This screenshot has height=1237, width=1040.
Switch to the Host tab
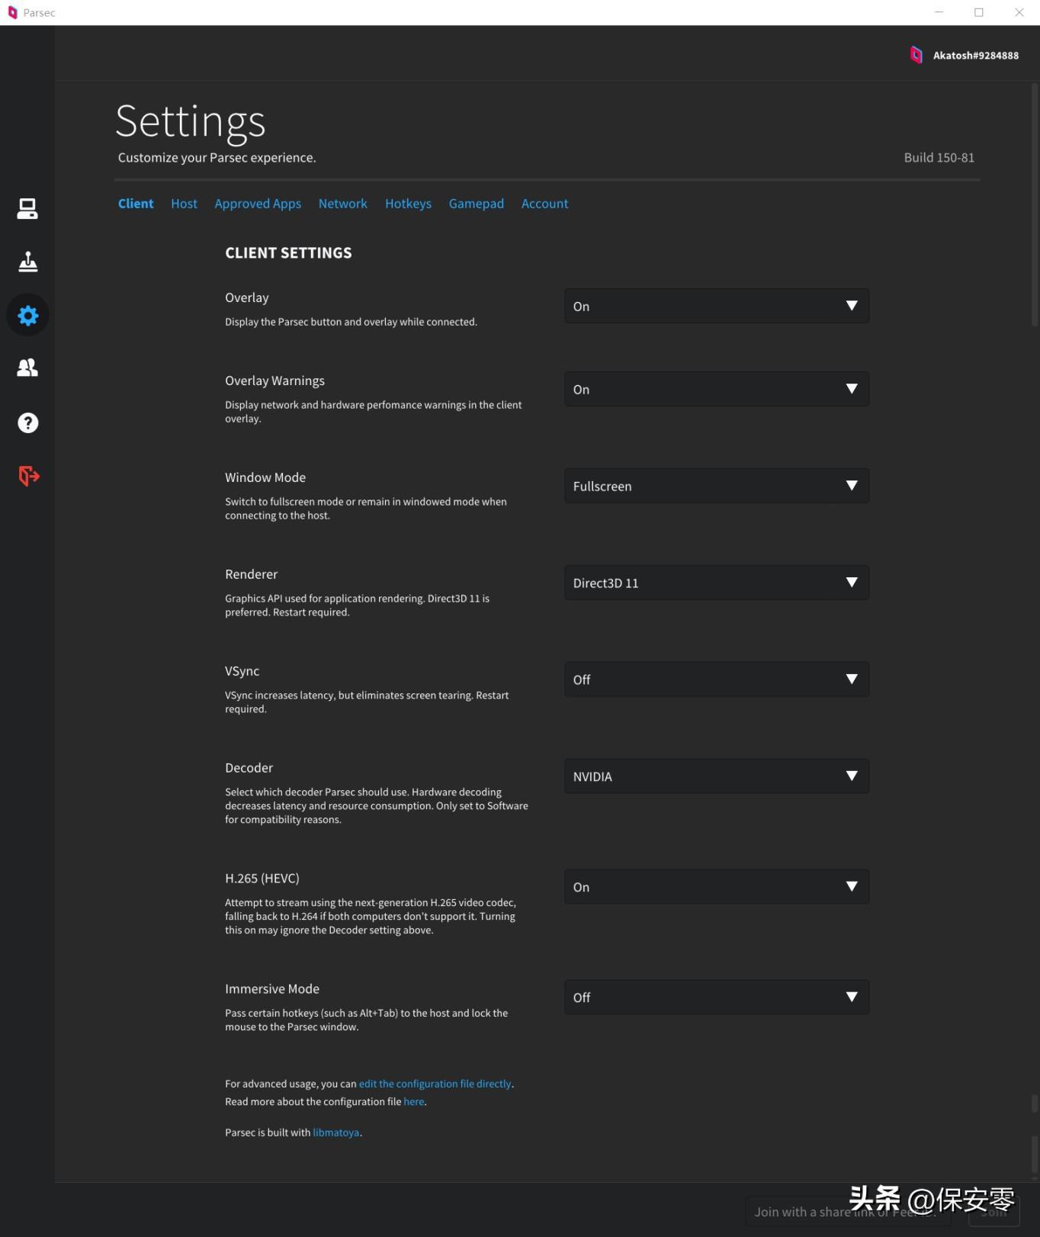click(x=184, y=204)
